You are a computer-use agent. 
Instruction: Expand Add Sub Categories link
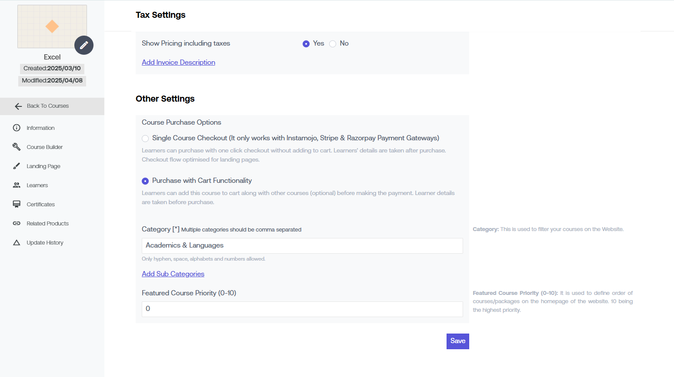173,274
